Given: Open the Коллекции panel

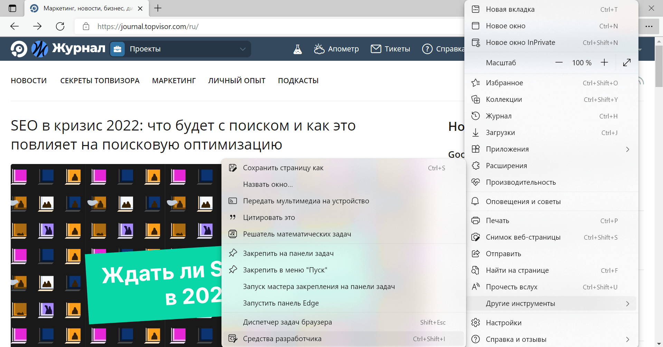Looking at the screenshot, I should pos(504,99).
